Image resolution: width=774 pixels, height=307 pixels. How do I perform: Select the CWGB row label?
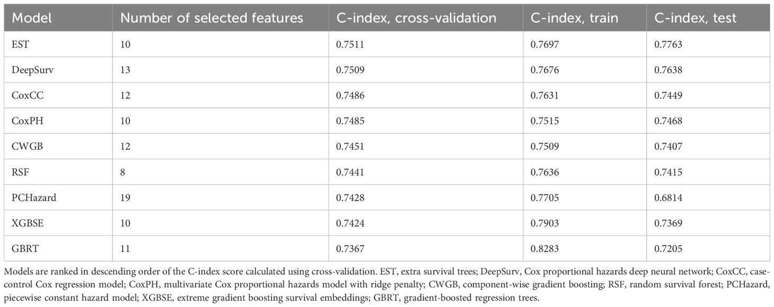[x=24, y=148]
